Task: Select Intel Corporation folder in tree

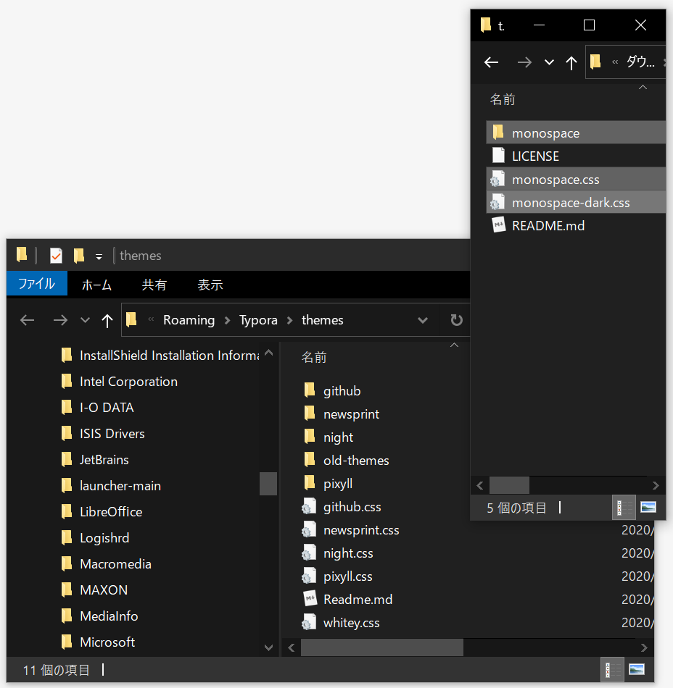Action: (120, 381)
